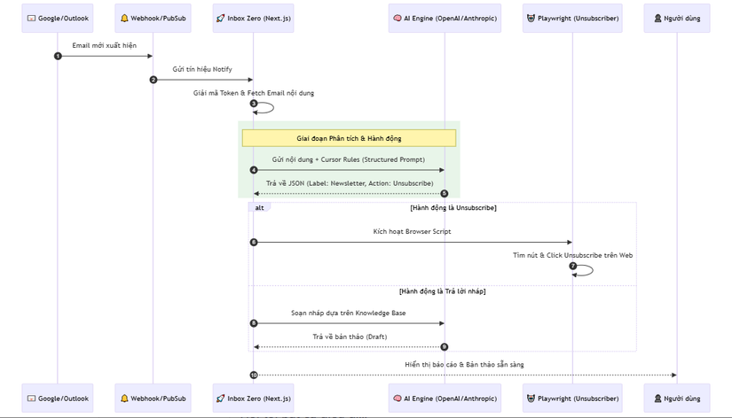
Task: Select sequence step marker number 5
Action: (445, 193)
